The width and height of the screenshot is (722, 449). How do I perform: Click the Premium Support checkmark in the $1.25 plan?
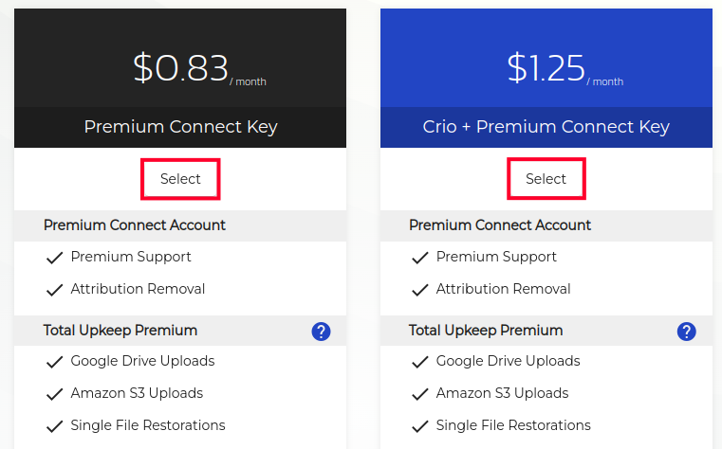point(418,258)
